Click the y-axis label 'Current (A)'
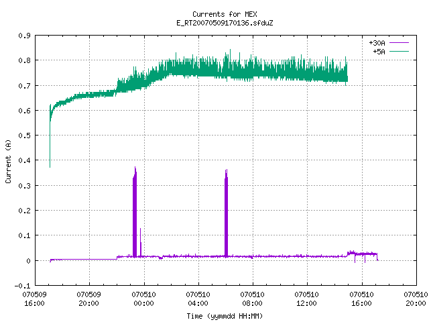 8,162
